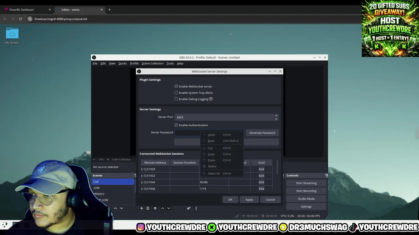Viewport: 419px width, 235px height.
Task: Click the Server Port field
Action: (x=224, y=117)
